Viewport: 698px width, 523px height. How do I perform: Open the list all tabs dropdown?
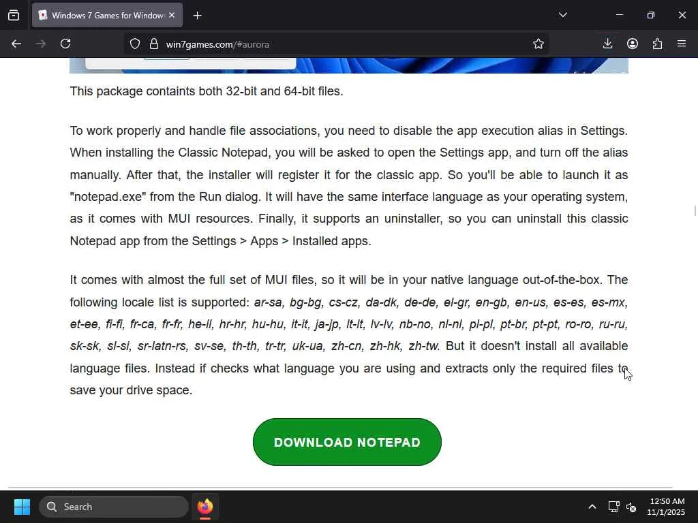(562, 15)
